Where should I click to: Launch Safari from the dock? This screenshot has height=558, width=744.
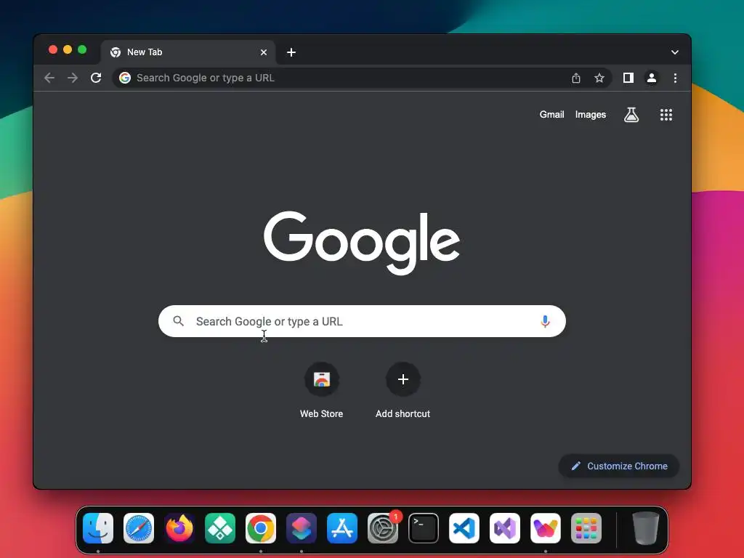coord(139,528)
